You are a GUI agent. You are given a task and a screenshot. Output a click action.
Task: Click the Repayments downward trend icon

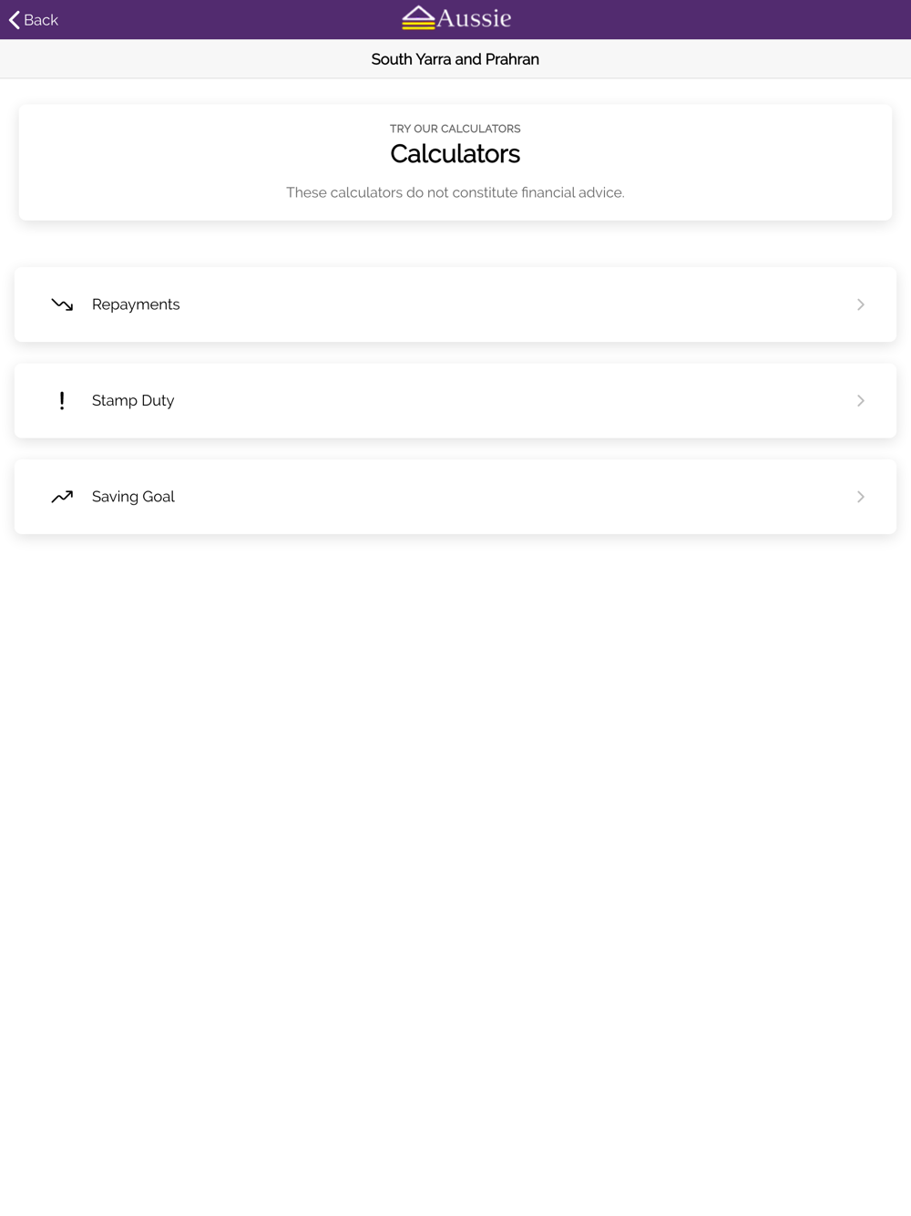click(x=62, y=304)
